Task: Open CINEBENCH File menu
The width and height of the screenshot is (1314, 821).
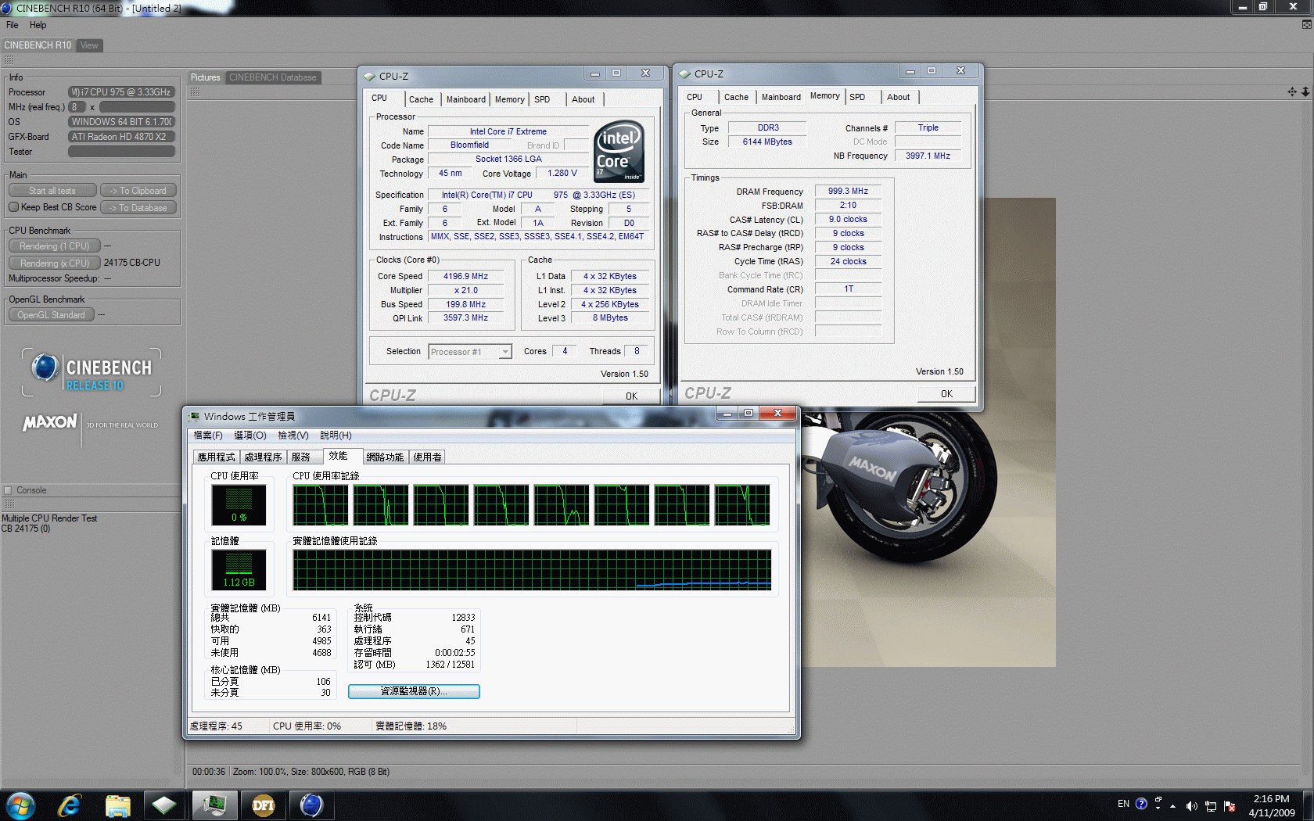Action: 13,25
